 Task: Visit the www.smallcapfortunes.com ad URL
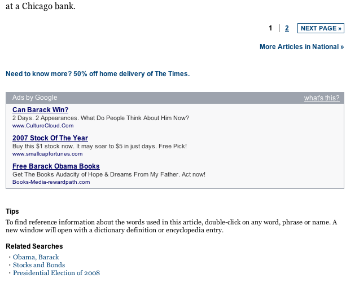(47, 154)
